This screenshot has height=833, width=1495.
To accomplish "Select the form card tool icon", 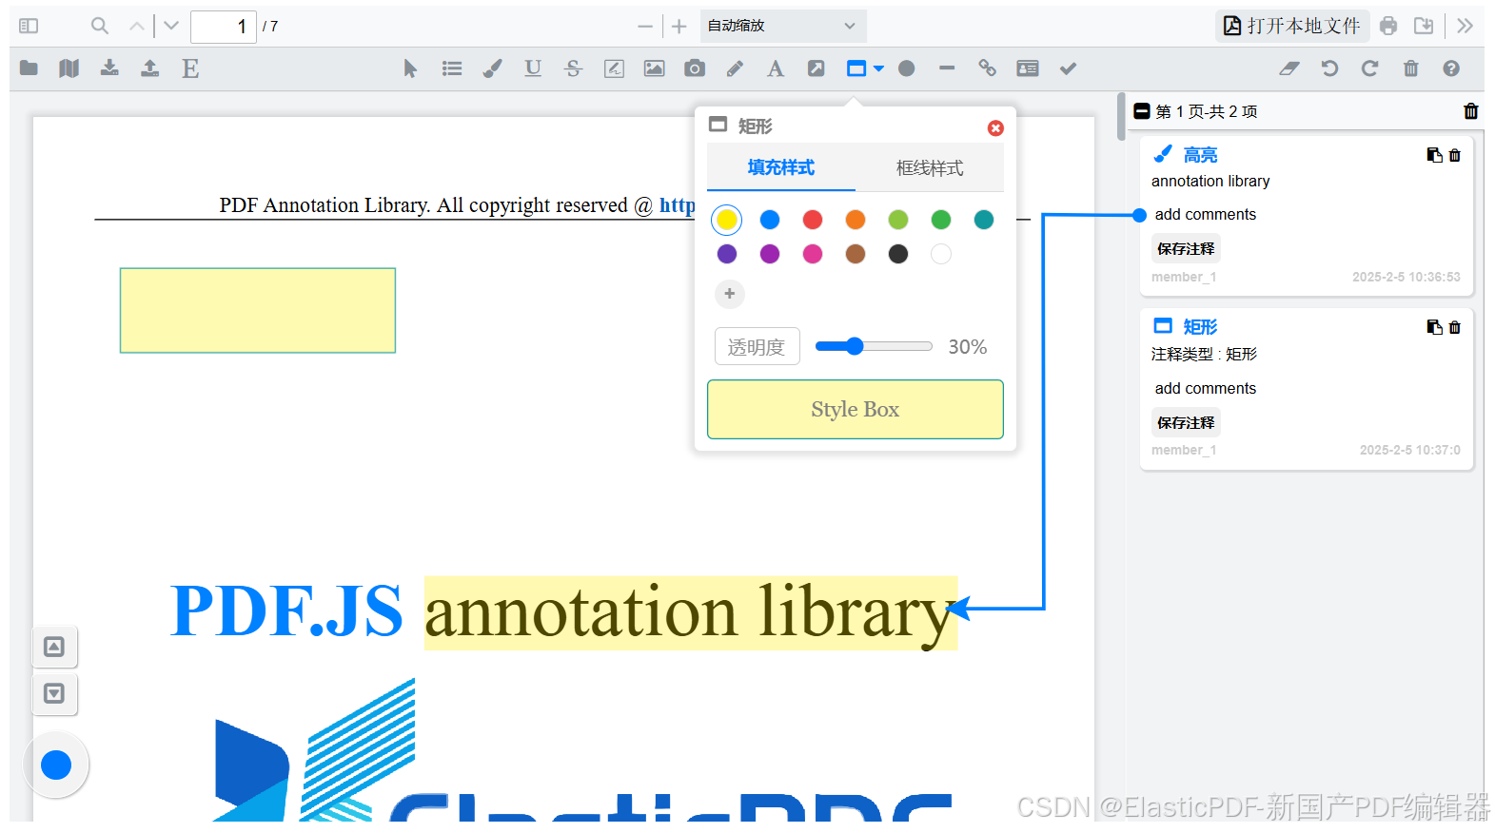I will click(x=1028, y=68).
